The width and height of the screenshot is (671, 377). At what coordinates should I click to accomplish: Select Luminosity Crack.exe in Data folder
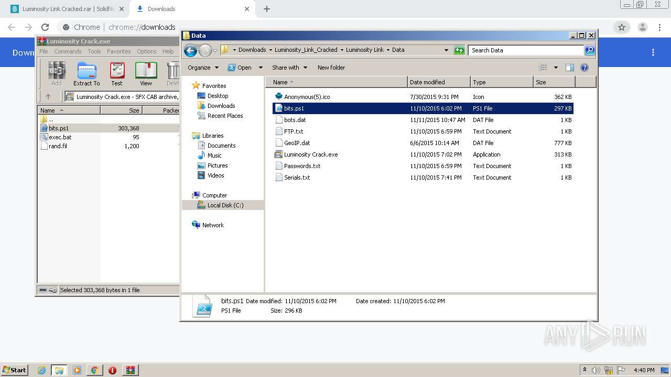click(x=423, y=154)
